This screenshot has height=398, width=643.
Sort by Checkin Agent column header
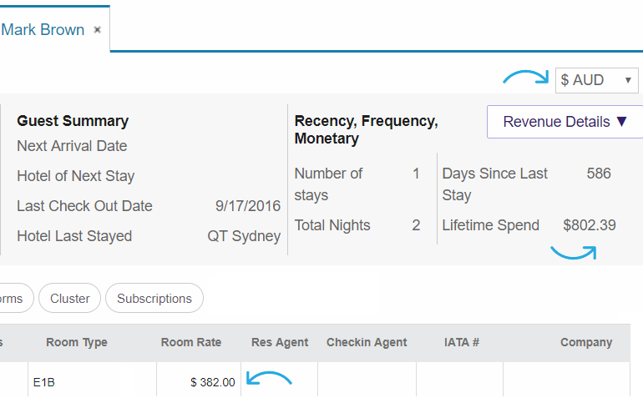pyautogui.click(x=367, y=342)
